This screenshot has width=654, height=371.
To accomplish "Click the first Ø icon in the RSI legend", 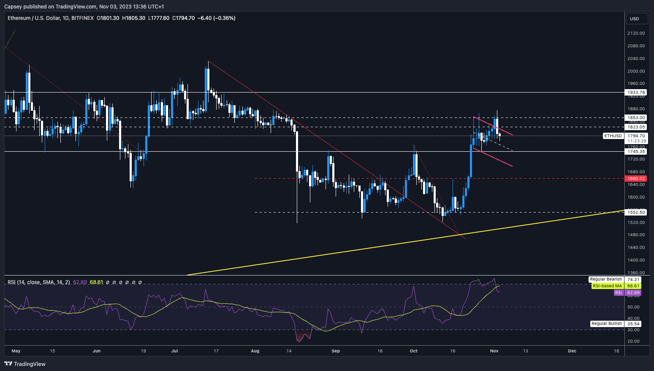I will tap(108, 282).
